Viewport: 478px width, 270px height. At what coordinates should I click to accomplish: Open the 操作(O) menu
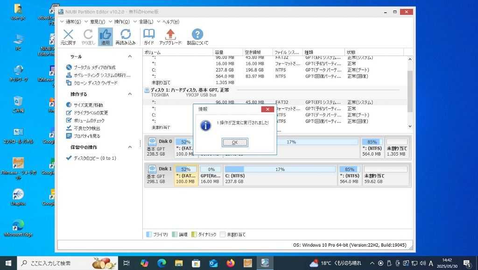[122, 21]
